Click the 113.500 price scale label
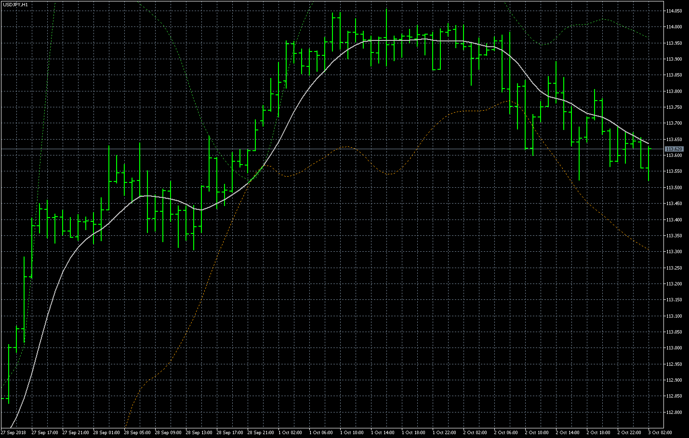Image resolution: width=689 pixels, height=438 pixels. [x=674, y=188]
